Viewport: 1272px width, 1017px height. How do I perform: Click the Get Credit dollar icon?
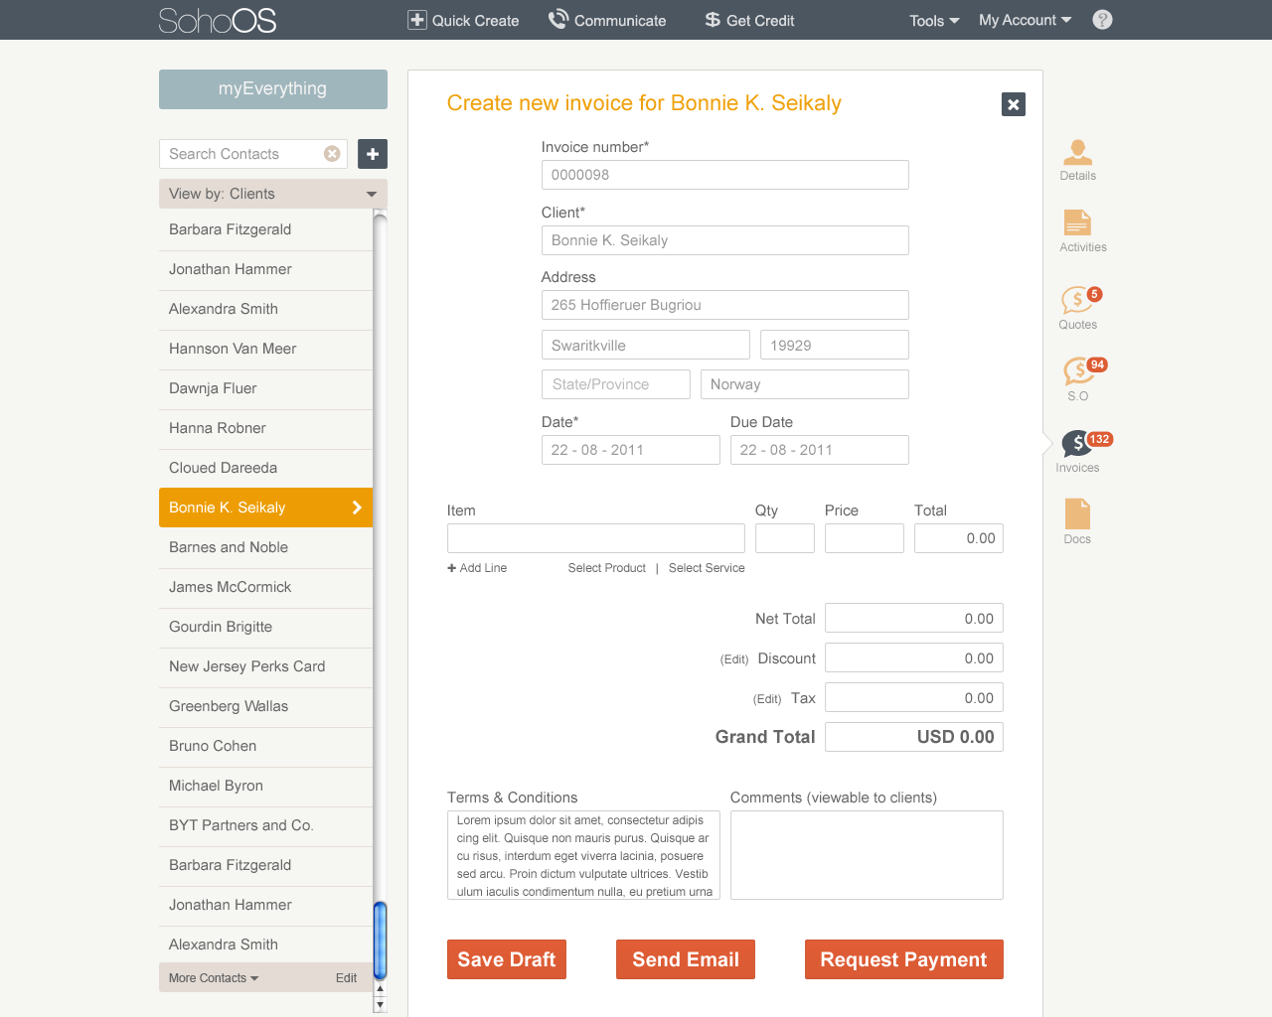pyautogui.click(x=713, y=20)
